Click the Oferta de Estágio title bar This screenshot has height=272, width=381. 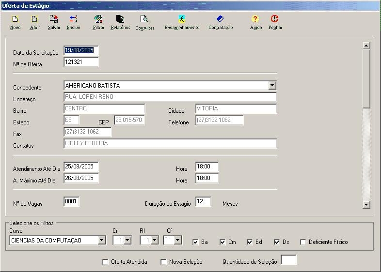coord(190,6)
